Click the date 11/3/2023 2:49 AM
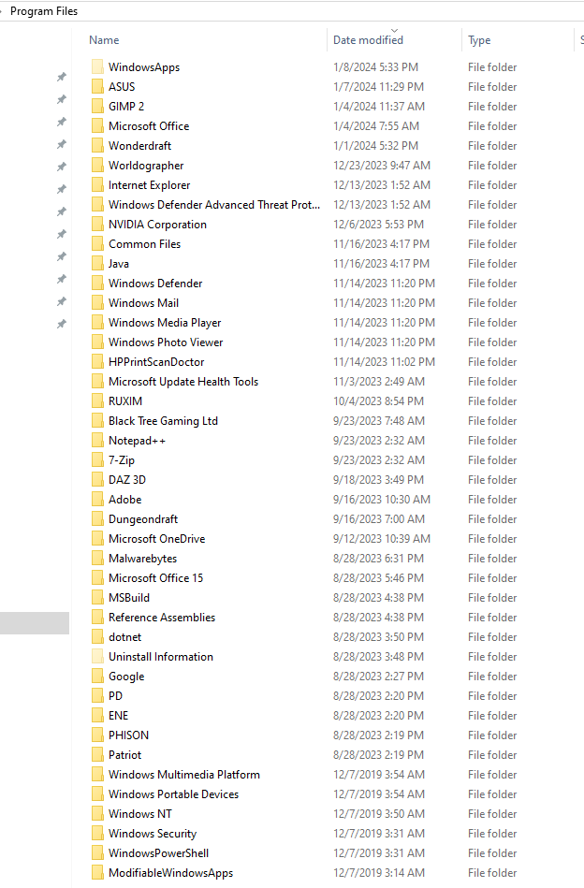 click(379, 382)
